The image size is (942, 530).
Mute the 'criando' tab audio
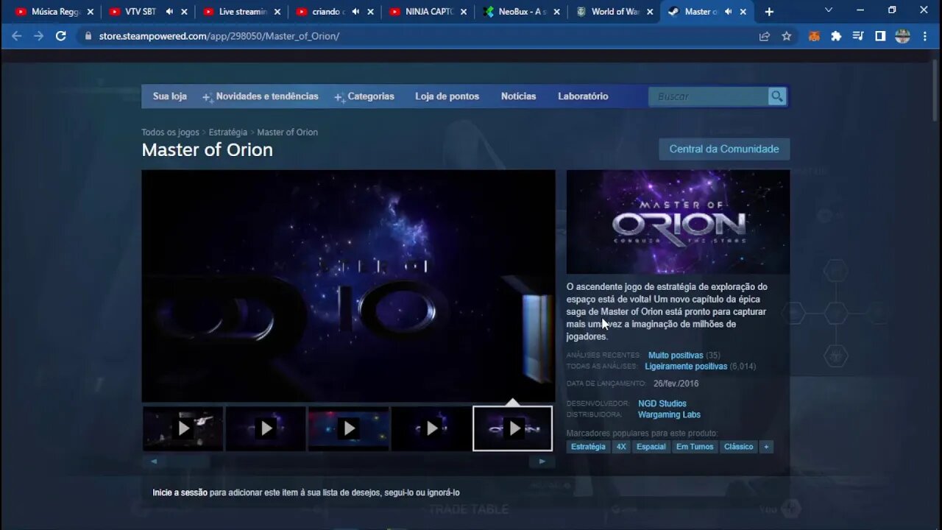(355, 12)
